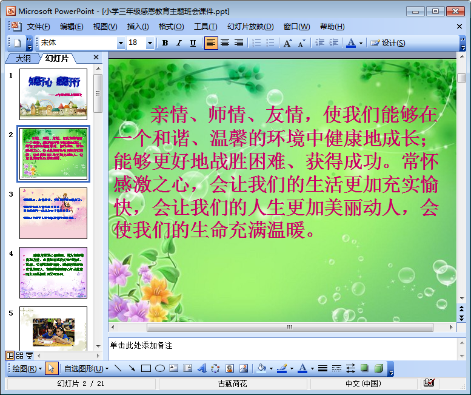Click the 设计(S) button
Image resolution: width=471 pixels, height=395 pixels.
[388, 43]
